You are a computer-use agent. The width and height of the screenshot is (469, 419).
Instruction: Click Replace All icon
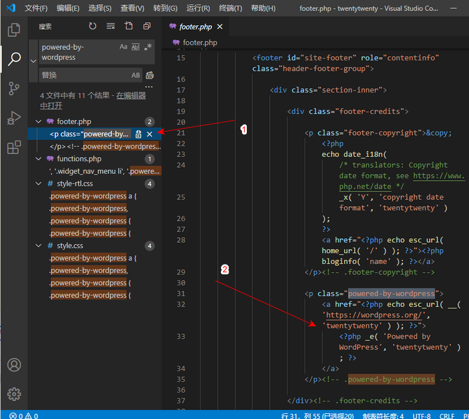pyautogui.click(x=149, y=75)
